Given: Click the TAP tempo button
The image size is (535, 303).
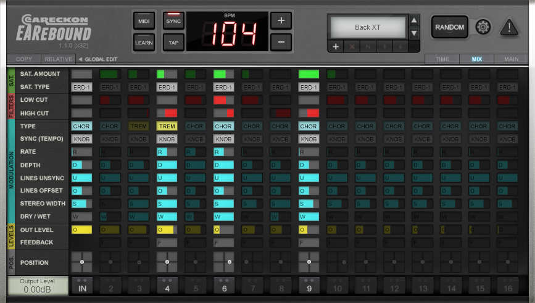Looking at the screenshot, I should point(173,43).
